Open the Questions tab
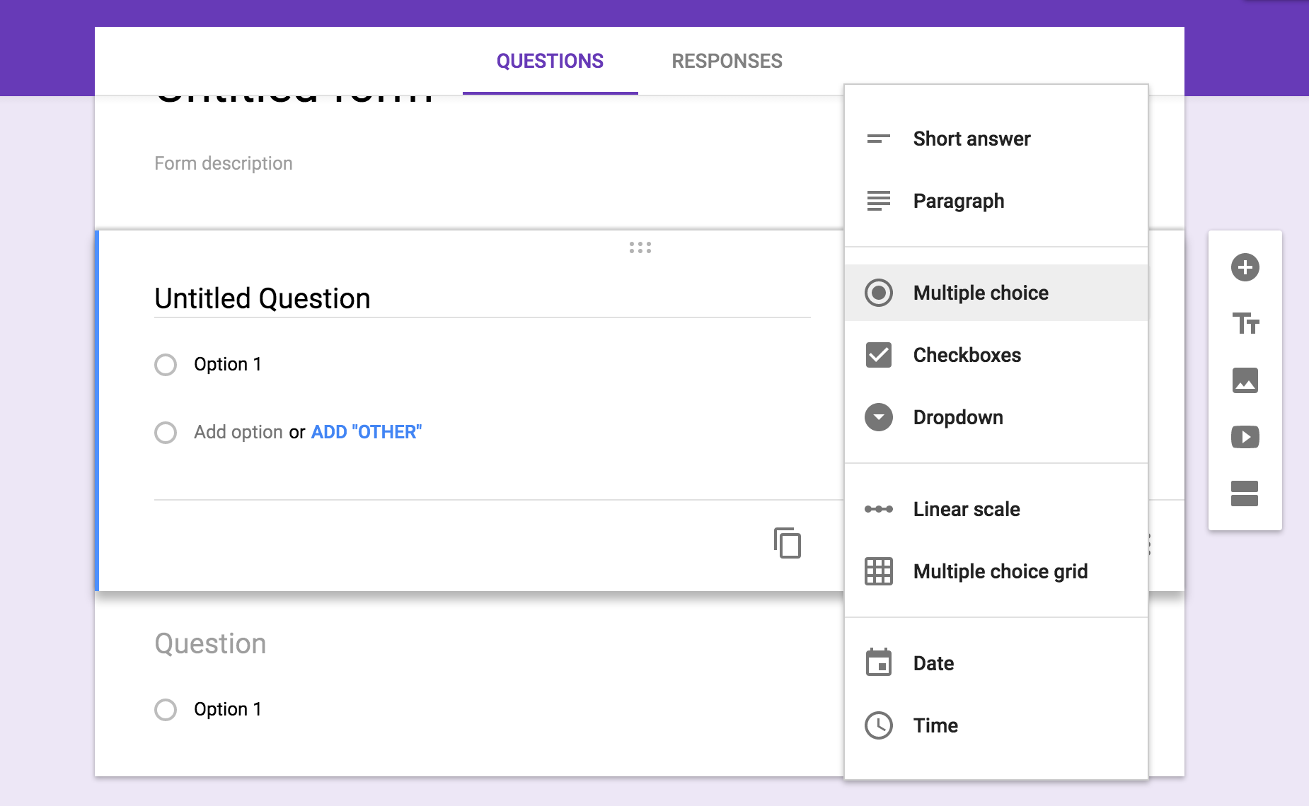1309x806 pixels. 550,61
